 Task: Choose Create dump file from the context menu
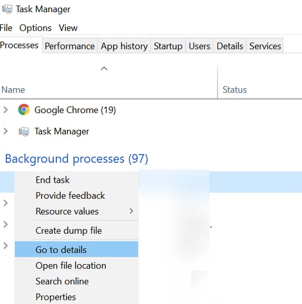click(68, 231)
